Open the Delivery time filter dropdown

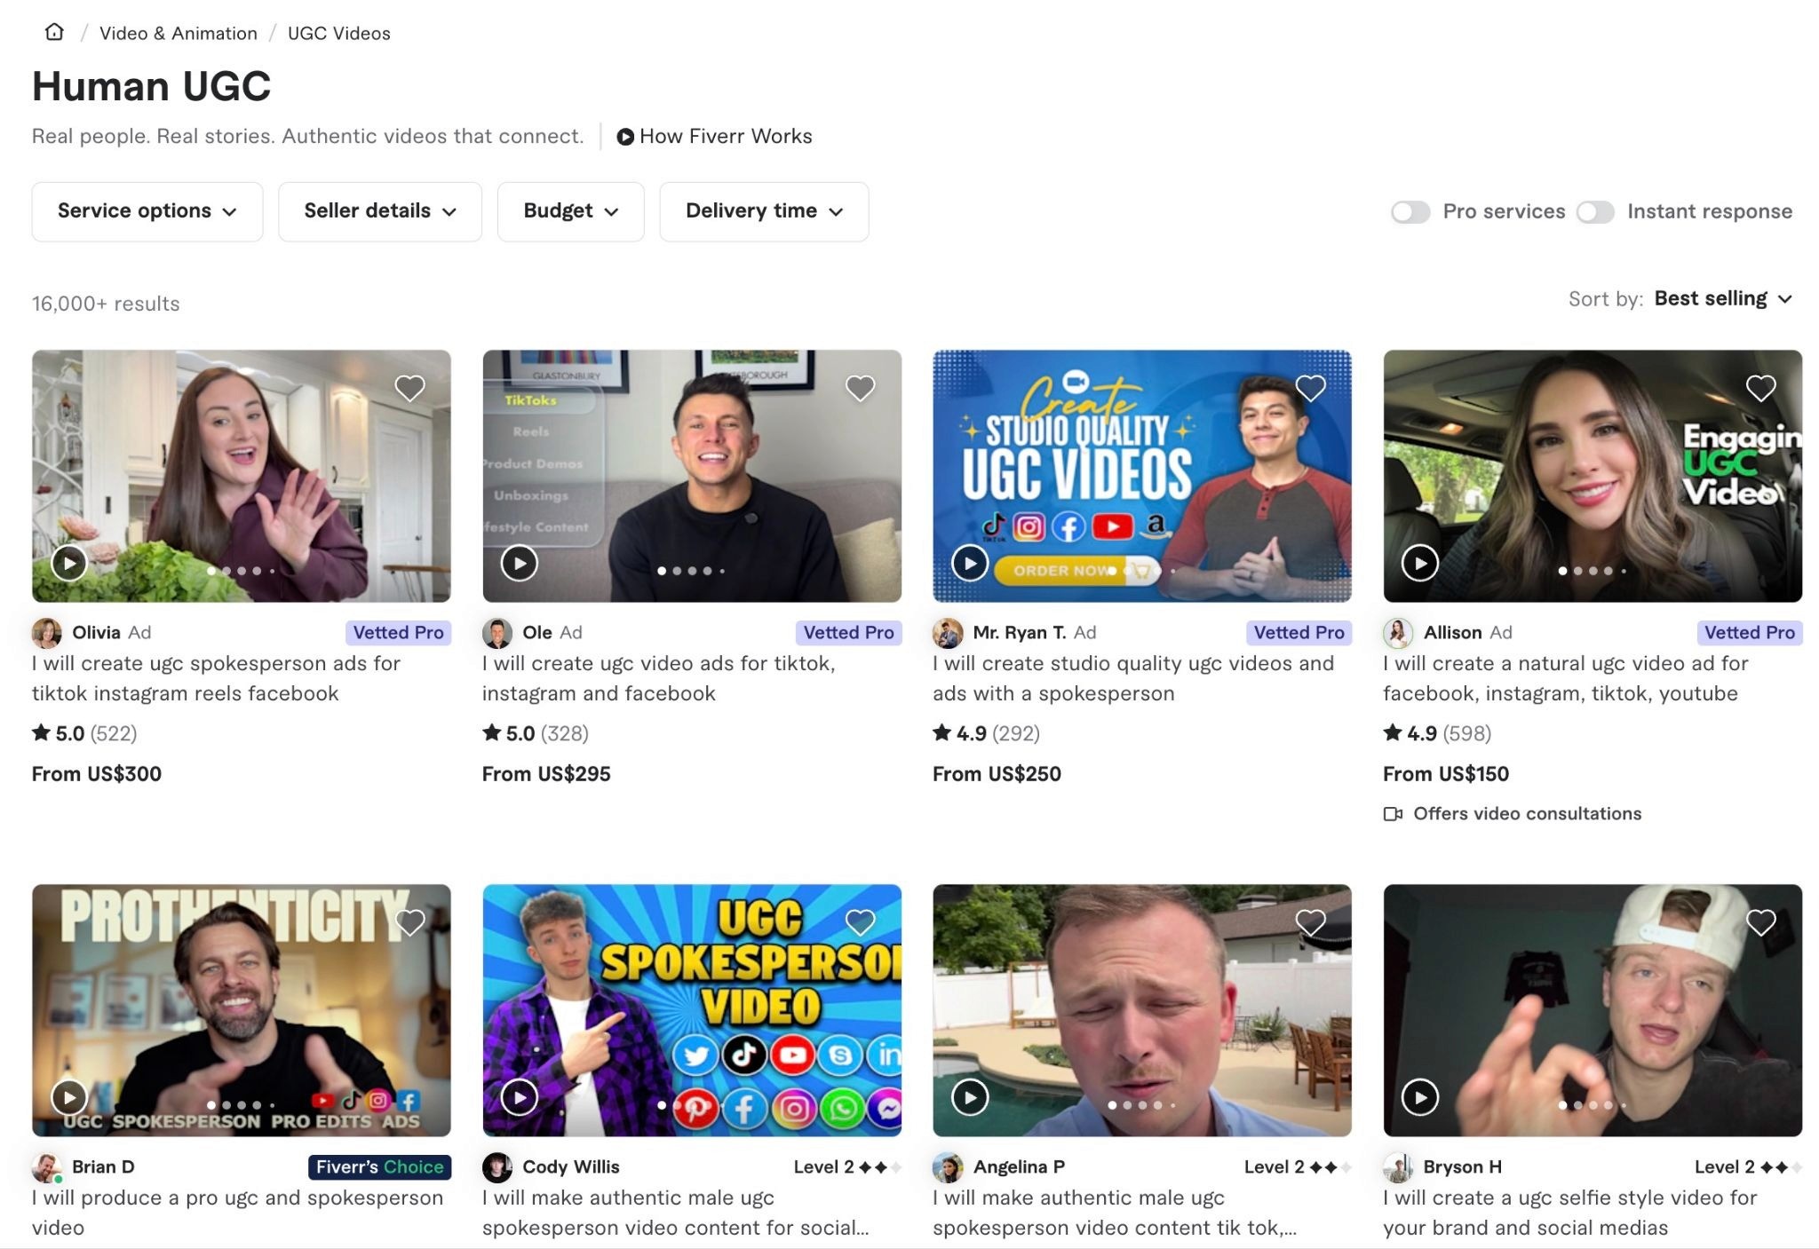pyautogui.click(x=764, y=211)
